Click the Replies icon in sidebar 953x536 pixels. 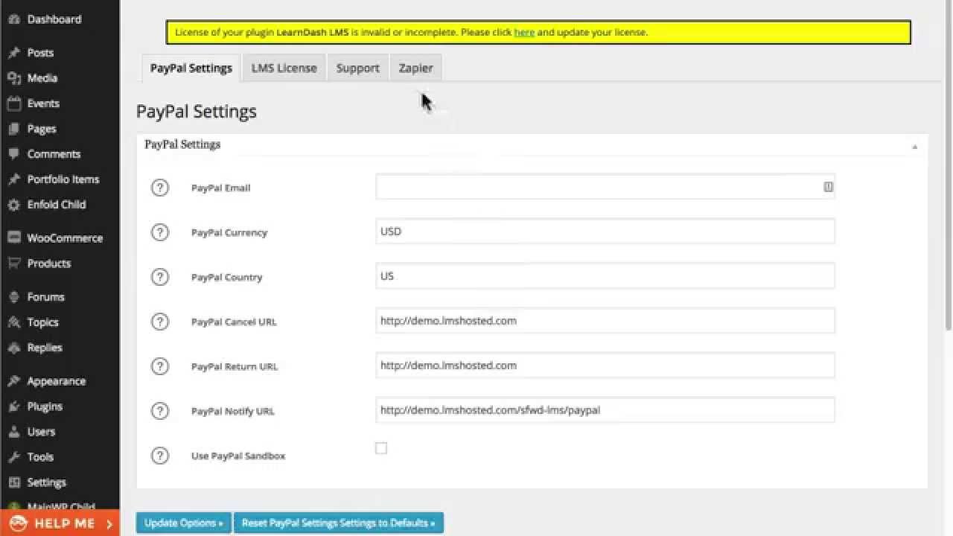click(x=13, y=348)
